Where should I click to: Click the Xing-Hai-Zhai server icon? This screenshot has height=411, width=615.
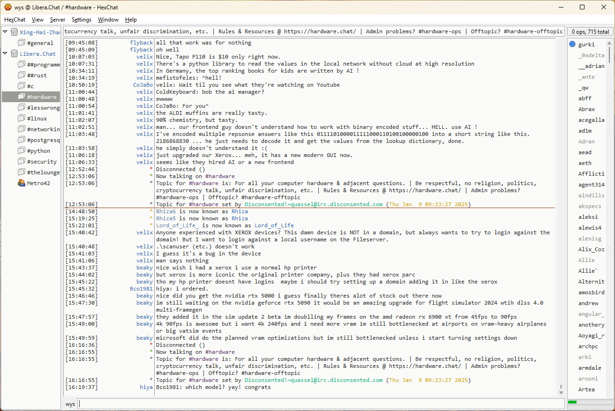point(14,32)
